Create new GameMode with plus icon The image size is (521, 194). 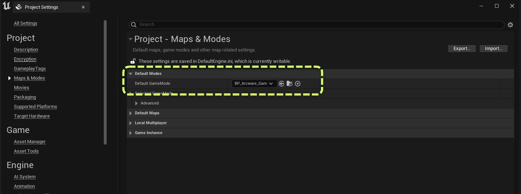(x=298, y=84)
